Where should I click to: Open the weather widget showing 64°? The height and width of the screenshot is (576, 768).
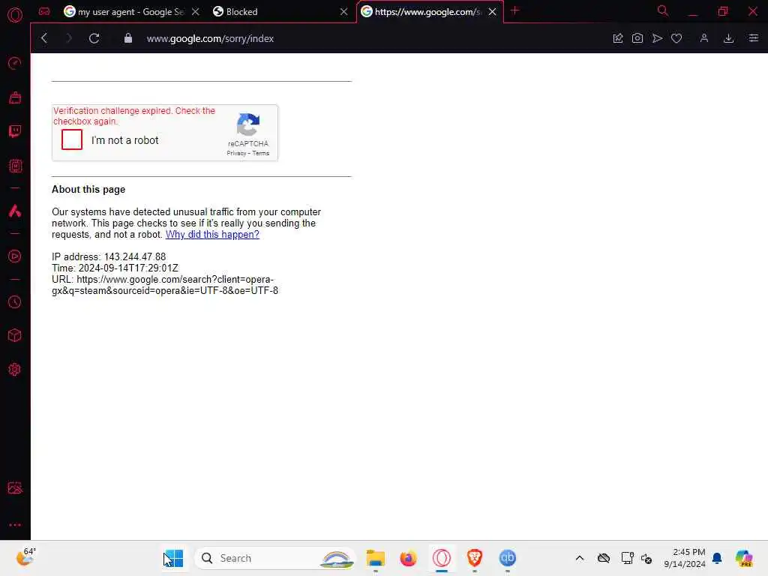pyautogui.click(x=25, y=557)
